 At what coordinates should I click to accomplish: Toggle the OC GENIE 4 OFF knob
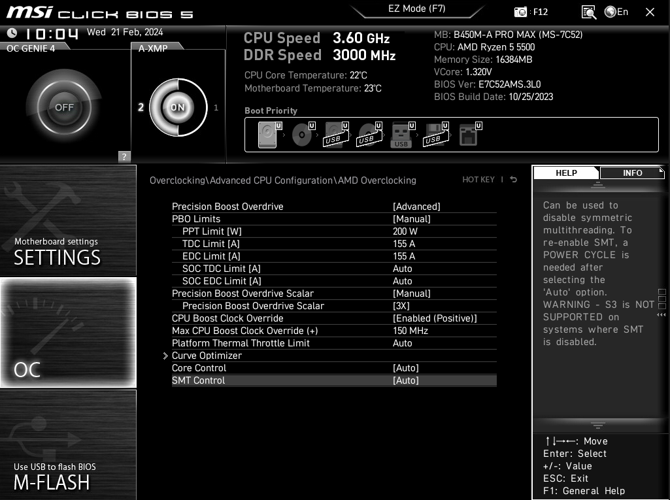64,107
